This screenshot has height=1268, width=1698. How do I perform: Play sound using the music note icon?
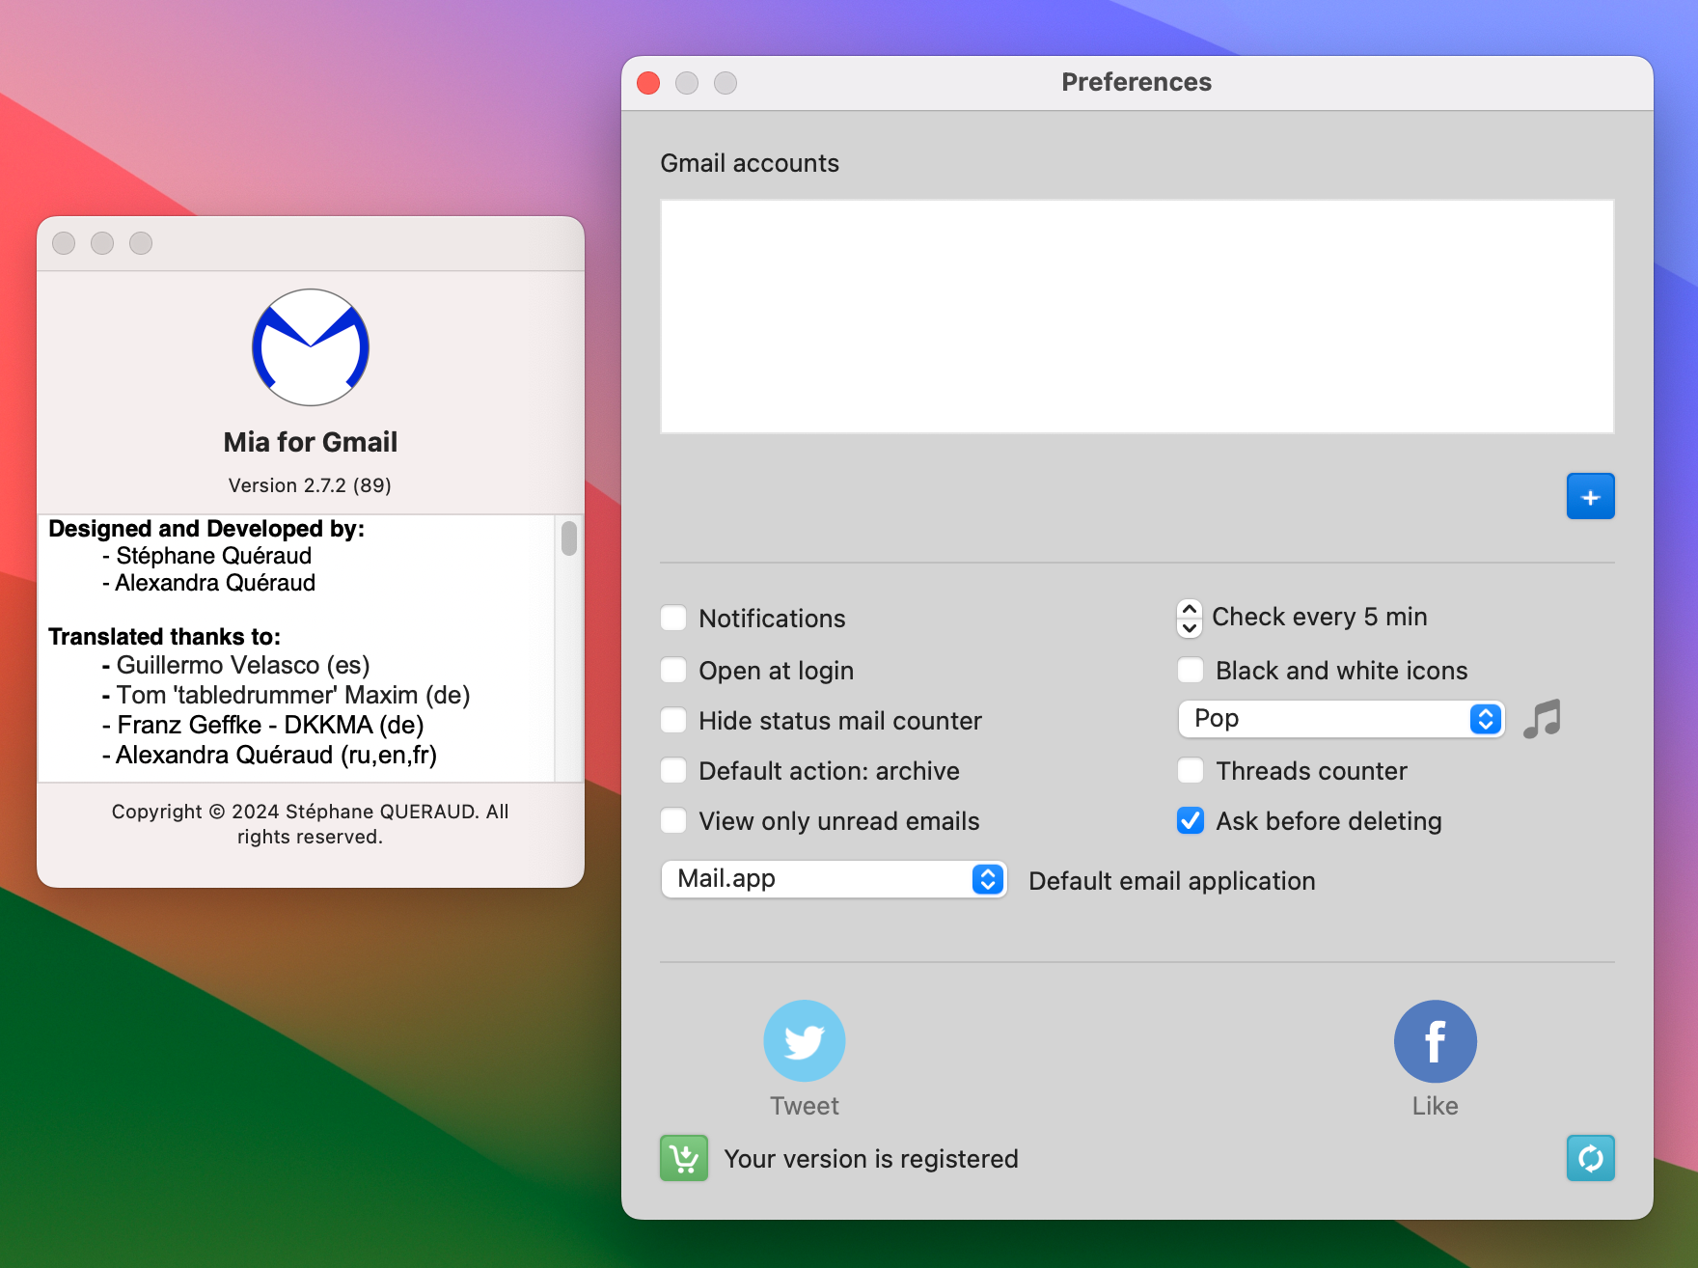point(1542,719)
